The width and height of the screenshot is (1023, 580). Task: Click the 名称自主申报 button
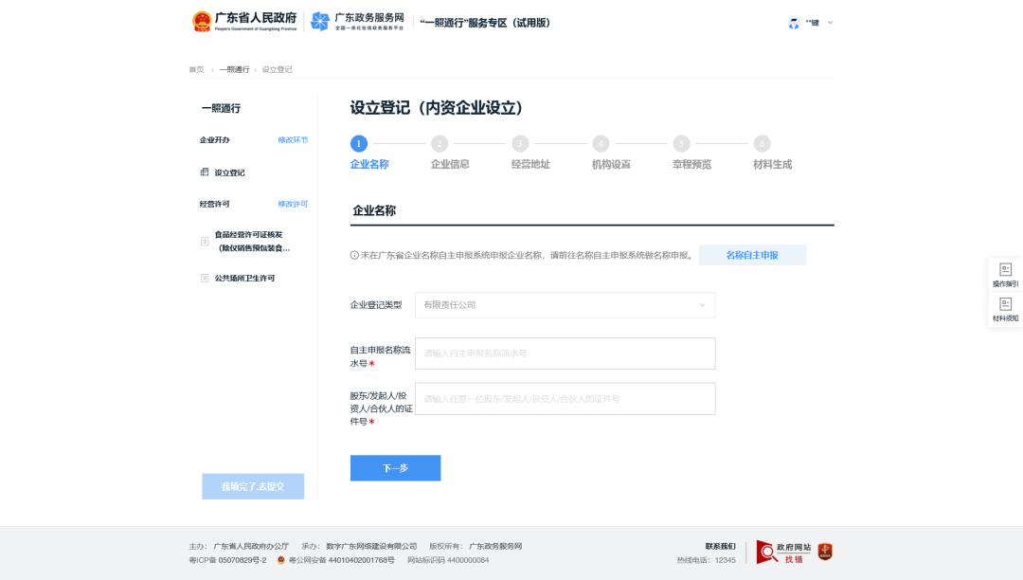coord(751,254)
